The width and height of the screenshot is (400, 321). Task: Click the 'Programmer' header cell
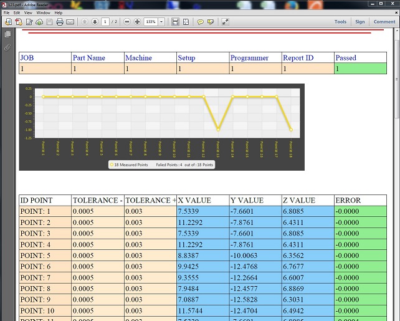pyautogui.click(x=255, y=58)
